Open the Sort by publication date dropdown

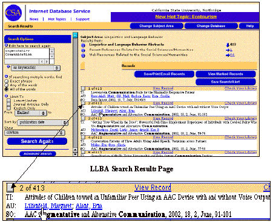43,122
